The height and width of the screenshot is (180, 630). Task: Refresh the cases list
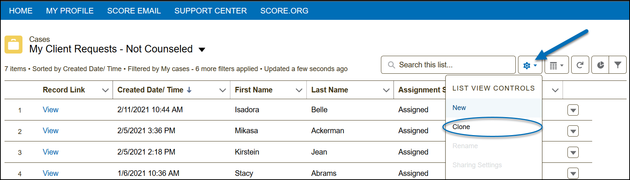click(x=580, y=65)
